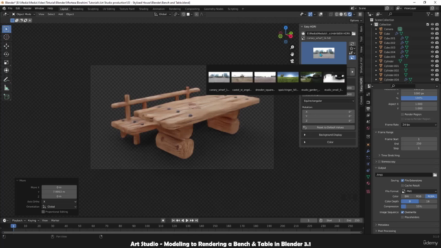Open the Modifiers wrench tab icon
The width and height of the screenshot is (441, 248).
pos(368,152)
